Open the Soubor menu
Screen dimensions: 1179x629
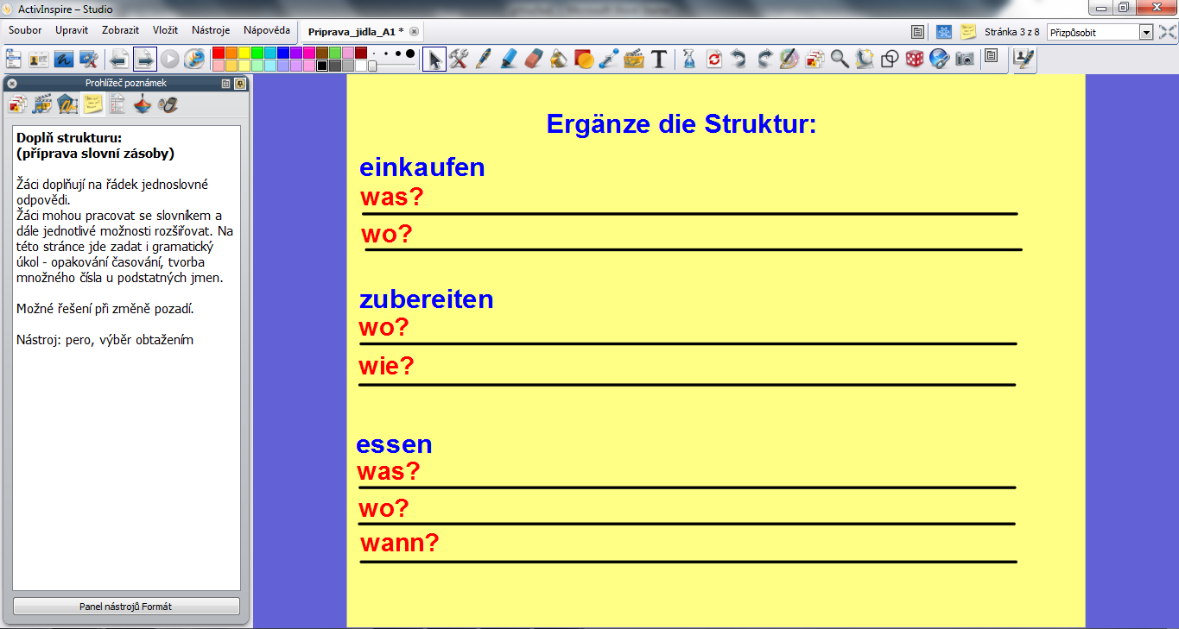(25, 30)
